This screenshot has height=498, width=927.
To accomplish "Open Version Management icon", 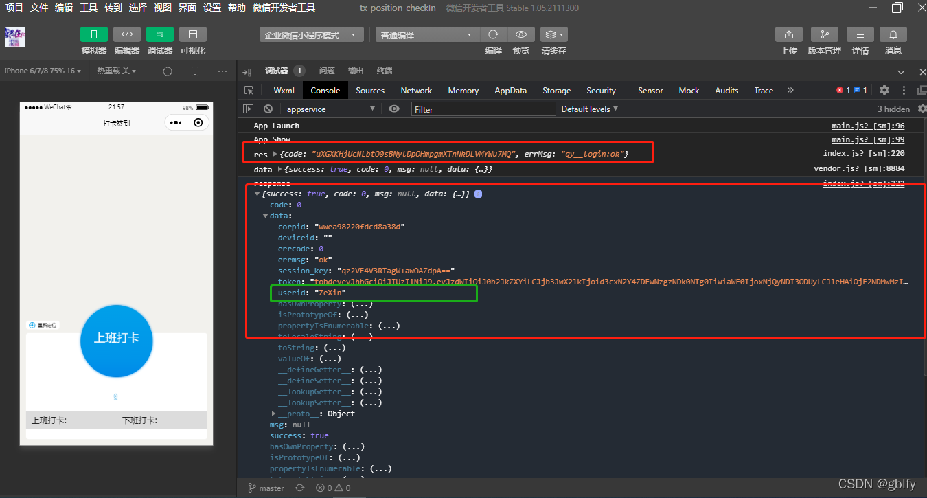I will point(824,34).
